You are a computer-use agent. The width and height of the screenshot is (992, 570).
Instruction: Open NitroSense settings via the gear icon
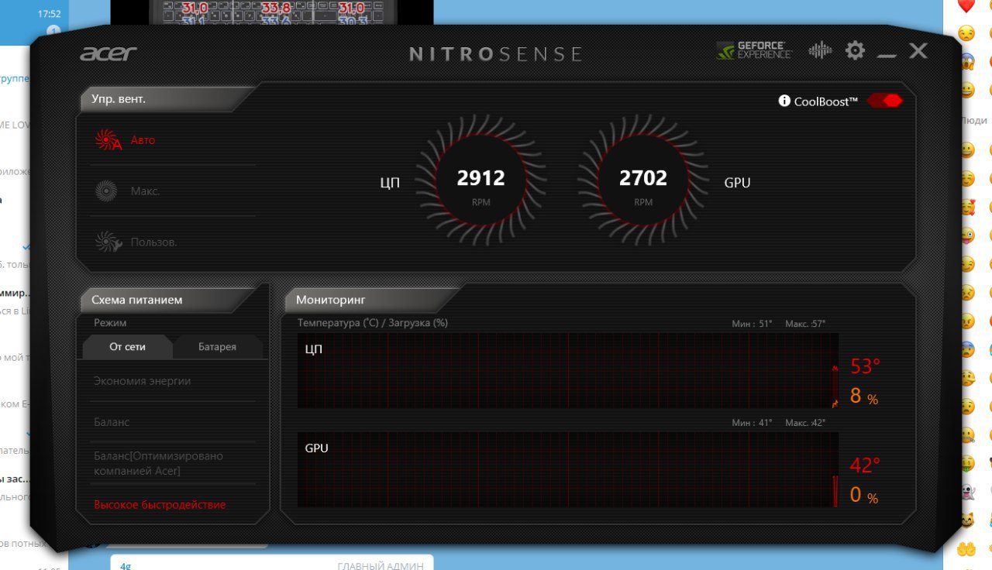tap(855, 51)
